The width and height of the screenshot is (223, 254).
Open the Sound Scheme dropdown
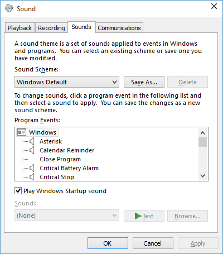(x=67, y=82)
